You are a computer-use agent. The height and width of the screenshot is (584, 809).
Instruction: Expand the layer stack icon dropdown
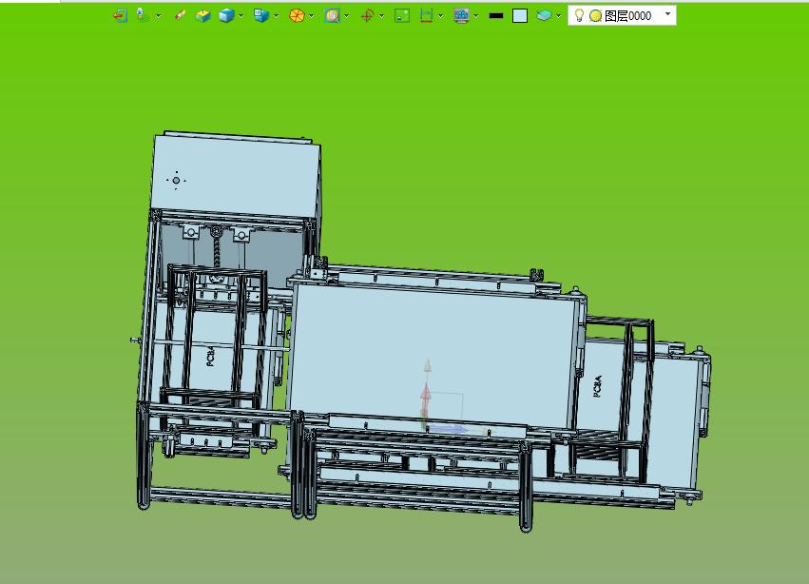pos(558,16)
